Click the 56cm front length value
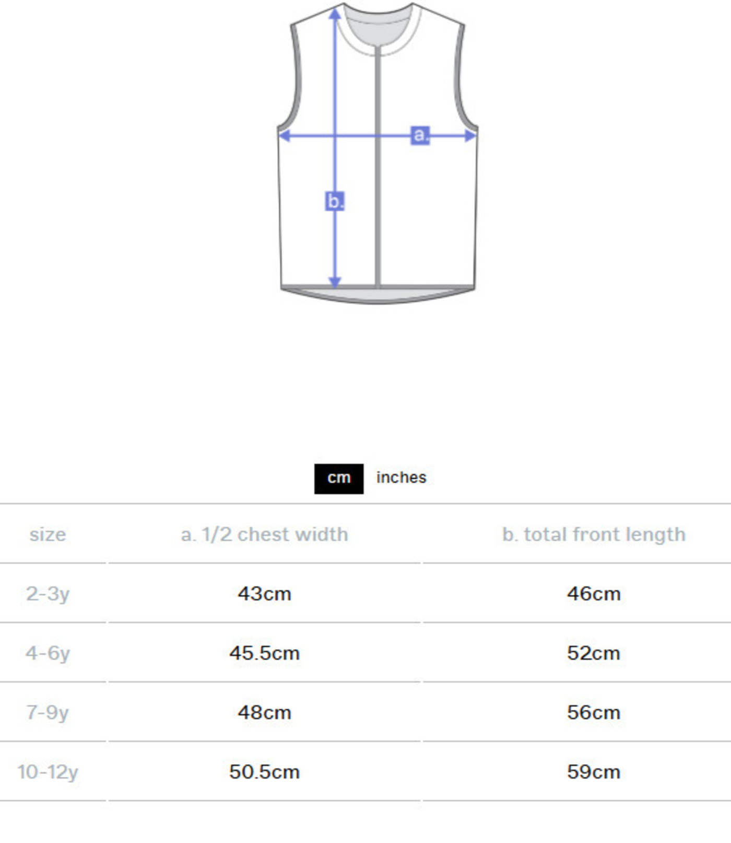Viewport: 731px width, 843px height. (x=594, y=713)
